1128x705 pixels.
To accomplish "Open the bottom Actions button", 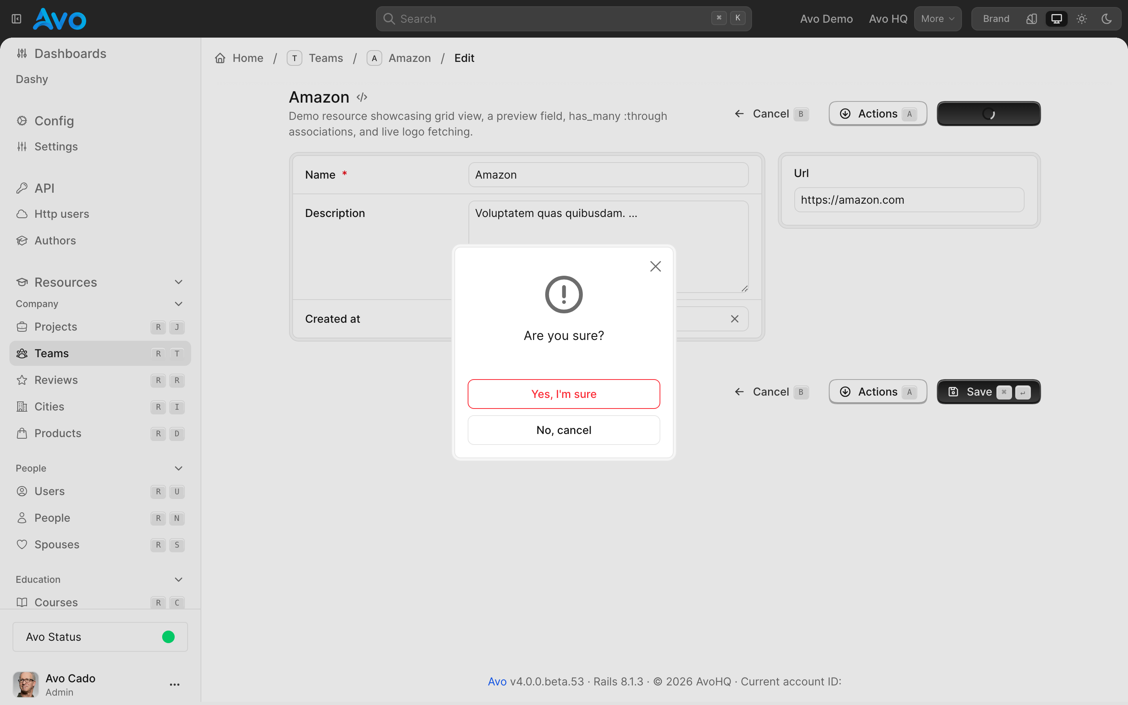I will [878, 392].
